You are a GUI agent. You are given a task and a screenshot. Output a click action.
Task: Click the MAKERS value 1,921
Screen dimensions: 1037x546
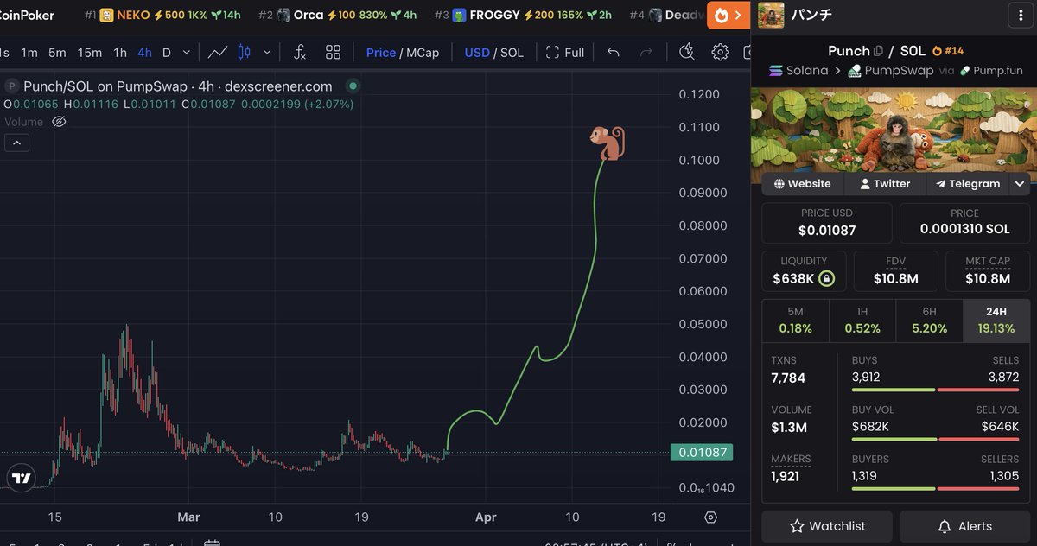786,476
